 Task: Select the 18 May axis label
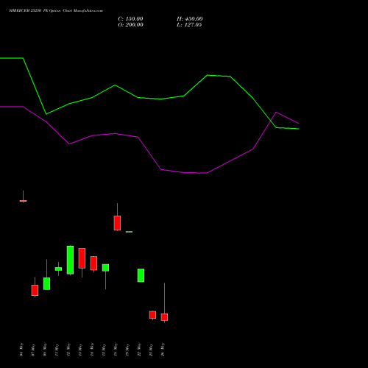pyautogui.click(x=116, y=350)
